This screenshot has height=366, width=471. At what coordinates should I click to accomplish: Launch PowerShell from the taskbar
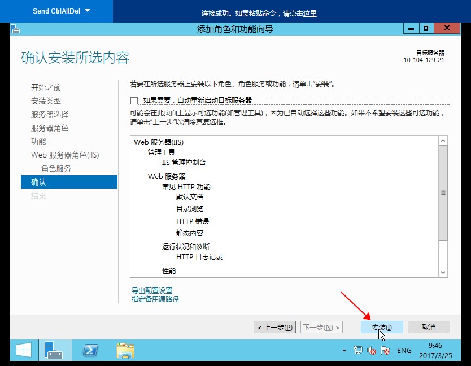(90, 350)
